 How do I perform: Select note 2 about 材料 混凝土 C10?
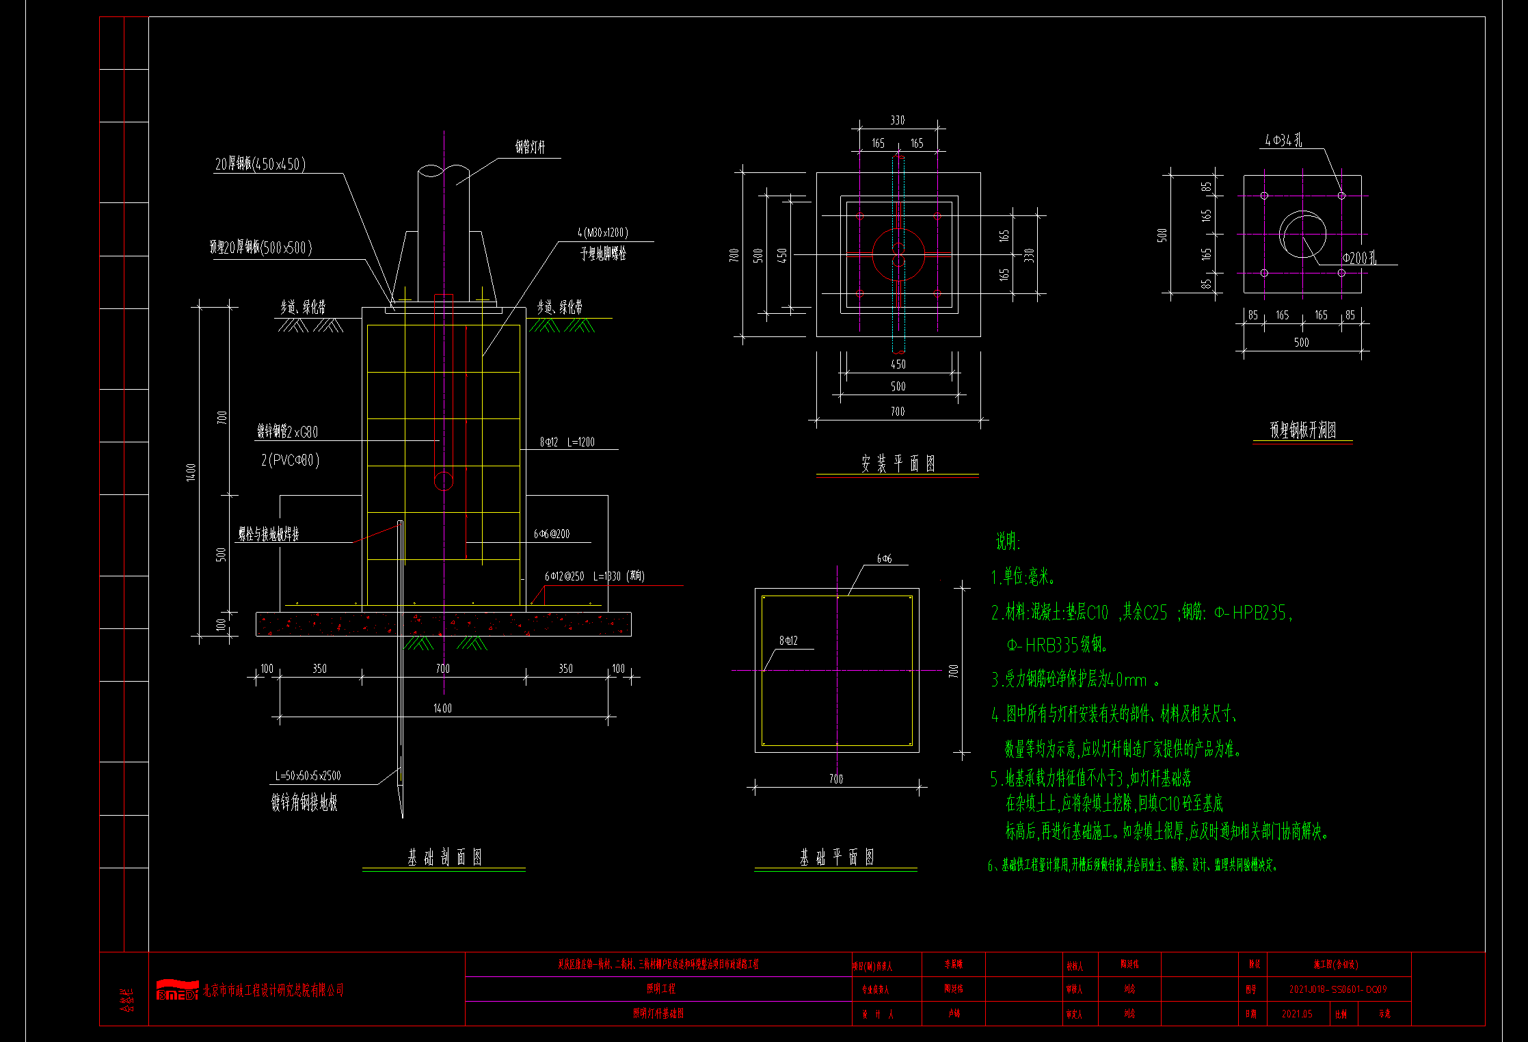click(1142, 612)
